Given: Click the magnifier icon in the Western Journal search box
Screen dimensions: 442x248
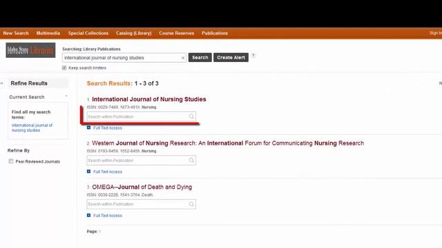Looking at the screenshot, I should tap(191, 161).
